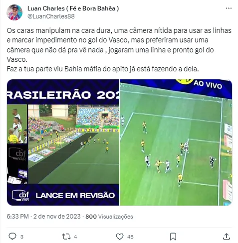Click the 6:33 PM timestamp link
238x243 pixels.
(17, 217)
